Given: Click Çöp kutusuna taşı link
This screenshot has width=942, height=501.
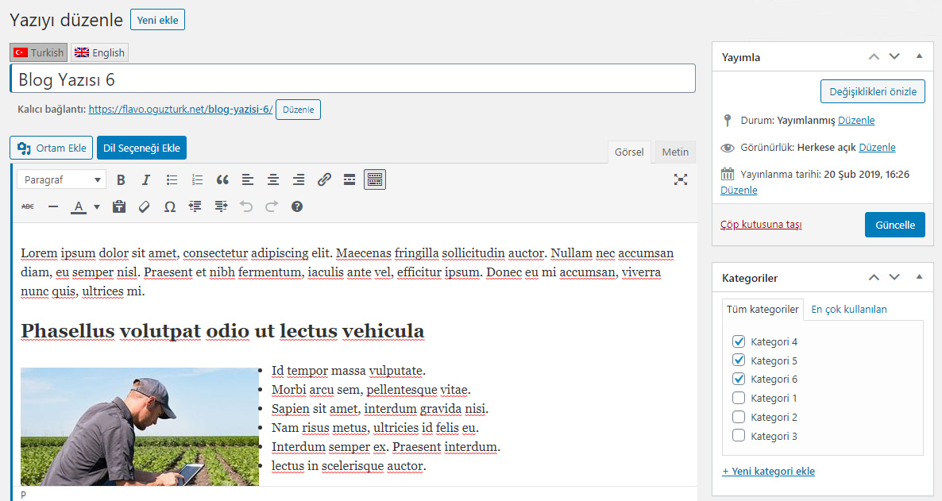Looking at the screenshot, I should pos(761,224).
